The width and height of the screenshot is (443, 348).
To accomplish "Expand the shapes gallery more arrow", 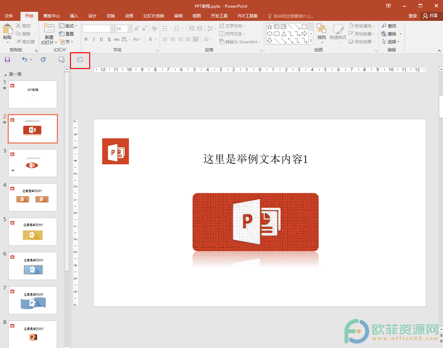I will coord(311,41).
